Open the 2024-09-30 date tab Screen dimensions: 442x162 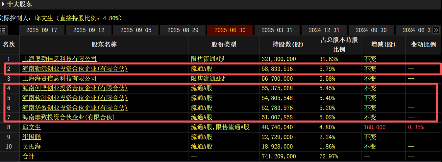coord(371,30)
